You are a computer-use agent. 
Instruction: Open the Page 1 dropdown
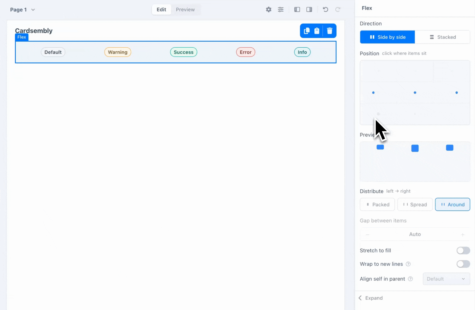(23, 9)
